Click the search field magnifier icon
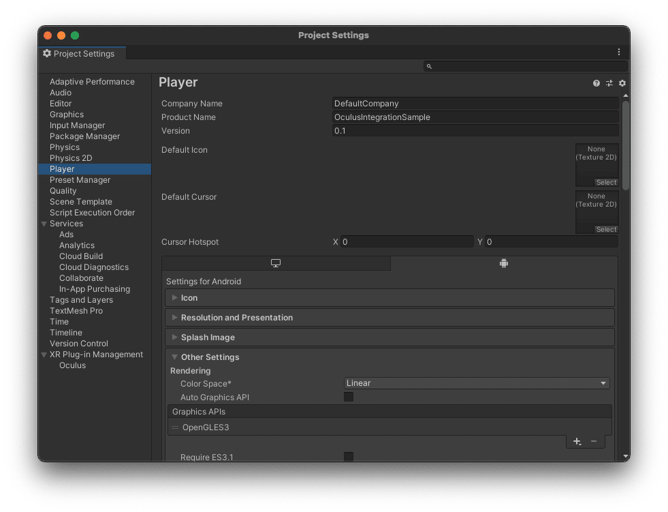The image size is (668, 512). pos(429,67)
